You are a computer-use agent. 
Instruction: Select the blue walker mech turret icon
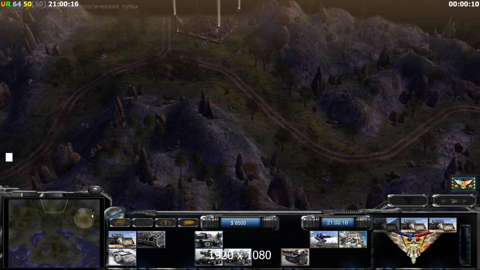tap(324, 239)
